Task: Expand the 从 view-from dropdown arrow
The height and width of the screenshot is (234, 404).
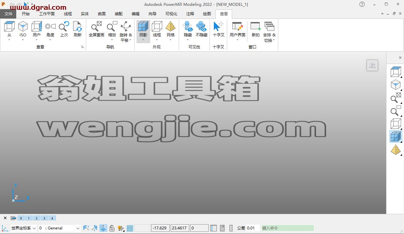Action: pos(9,40)
